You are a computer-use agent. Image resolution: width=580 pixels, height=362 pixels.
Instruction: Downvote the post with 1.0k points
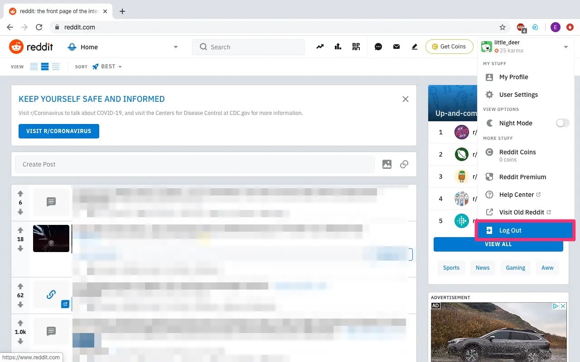[x=20, y=341]
